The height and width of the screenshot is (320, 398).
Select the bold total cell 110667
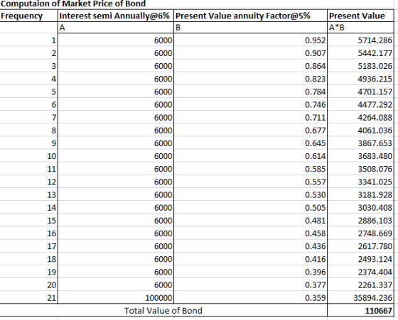coord(361,310)
